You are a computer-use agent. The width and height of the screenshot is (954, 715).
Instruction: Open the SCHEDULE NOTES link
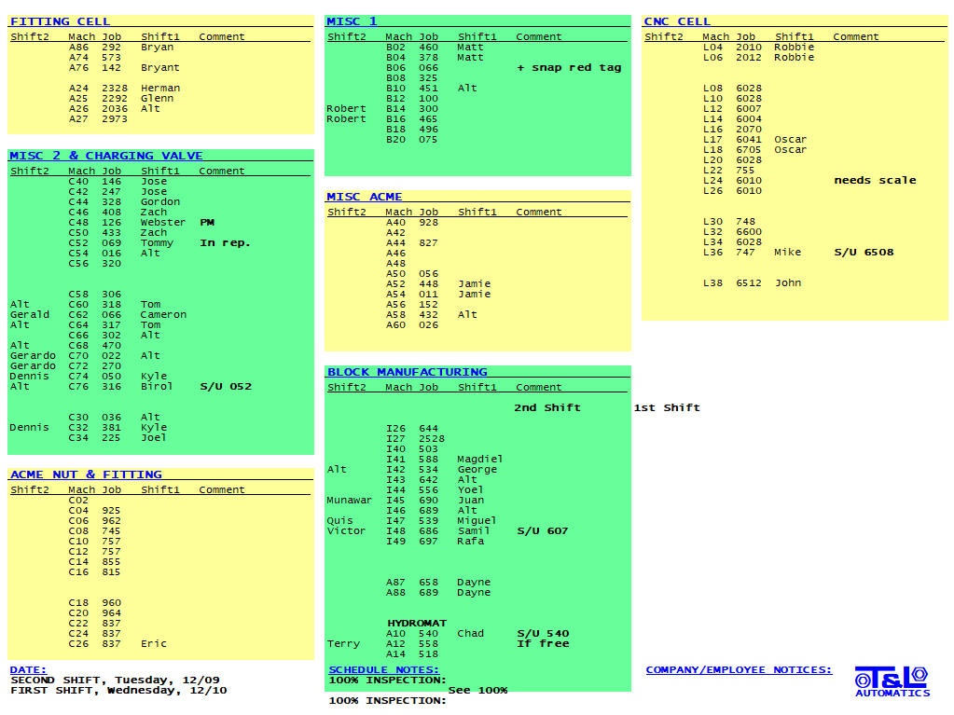click(383, 670)
